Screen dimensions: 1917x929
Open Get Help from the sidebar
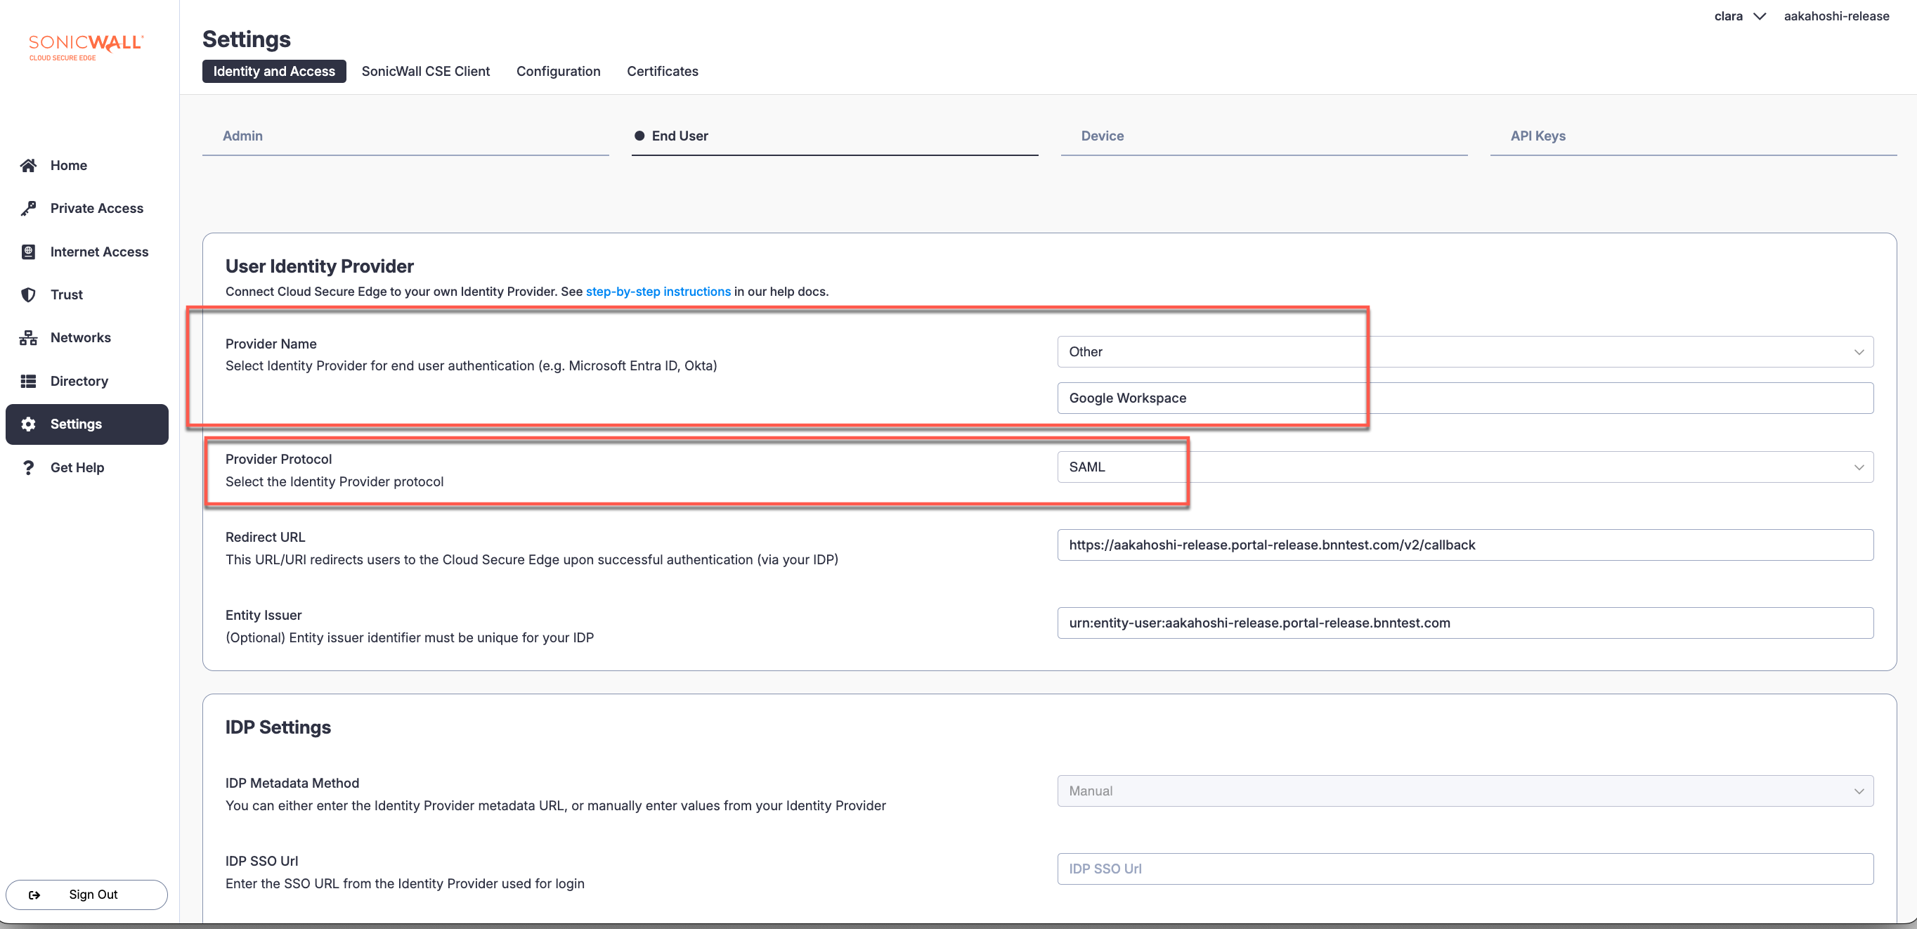(87, 467)
